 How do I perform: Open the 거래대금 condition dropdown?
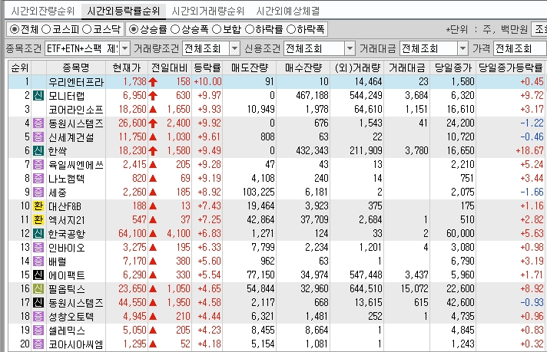pyautogui.click(x=462, y=49)
